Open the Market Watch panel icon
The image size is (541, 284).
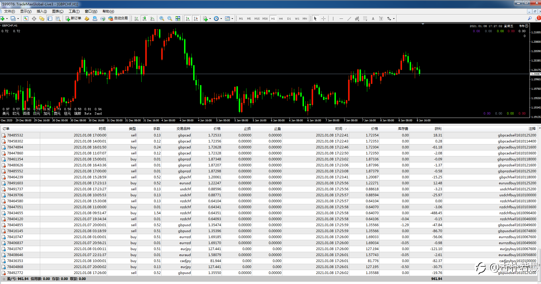coord(26,19)
